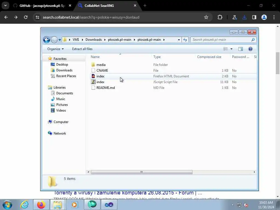Open the tab search dropdown in Chrome
The image size is (280, 210).
click(5, 5)
